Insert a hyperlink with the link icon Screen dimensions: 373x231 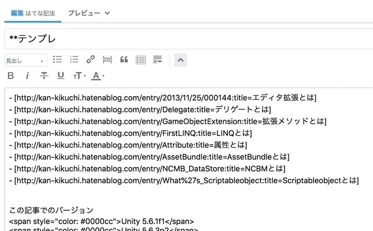click(91, 59)
